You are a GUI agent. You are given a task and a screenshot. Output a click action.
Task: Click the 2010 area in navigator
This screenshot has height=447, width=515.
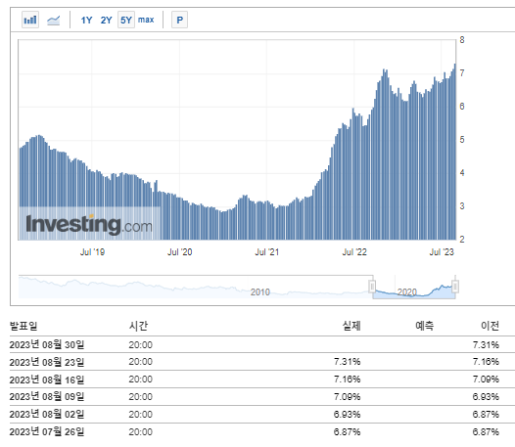[260, 291]
